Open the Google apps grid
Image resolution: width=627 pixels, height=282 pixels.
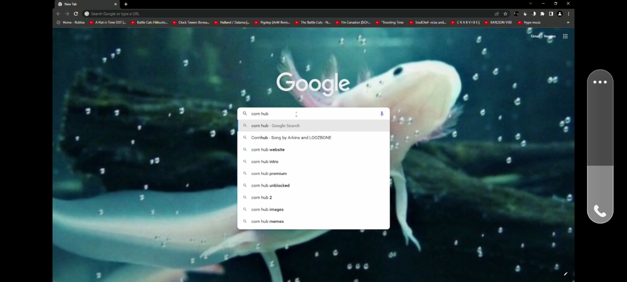[x=565, y=36]
